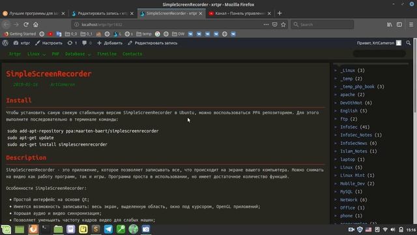Open a new browser tab
417x235 pixels.
click(280, 13)
